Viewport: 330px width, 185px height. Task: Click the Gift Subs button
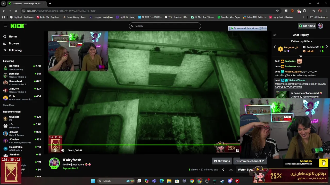point(222,161)
